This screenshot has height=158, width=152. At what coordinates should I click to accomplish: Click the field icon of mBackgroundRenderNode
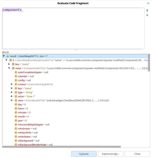[x=16, y=145]
